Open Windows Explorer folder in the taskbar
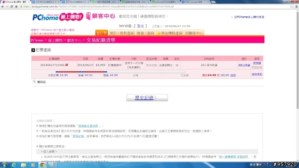299x168 pixels. pyautogui.click(x=23, y=165)
